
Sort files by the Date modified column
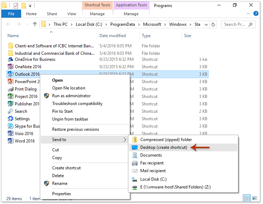pyautogui.click(x=113, y=36)
